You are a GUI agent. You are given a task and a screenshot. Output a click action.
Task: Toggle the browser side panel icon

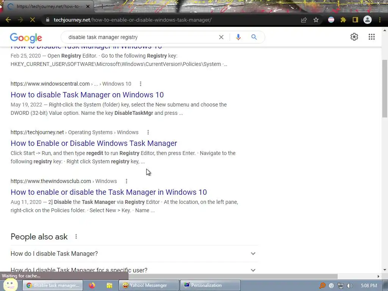(x=355, y=20)
